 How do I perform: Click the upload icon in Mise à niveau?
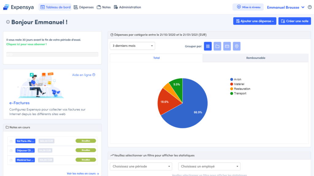click(239, 7)
